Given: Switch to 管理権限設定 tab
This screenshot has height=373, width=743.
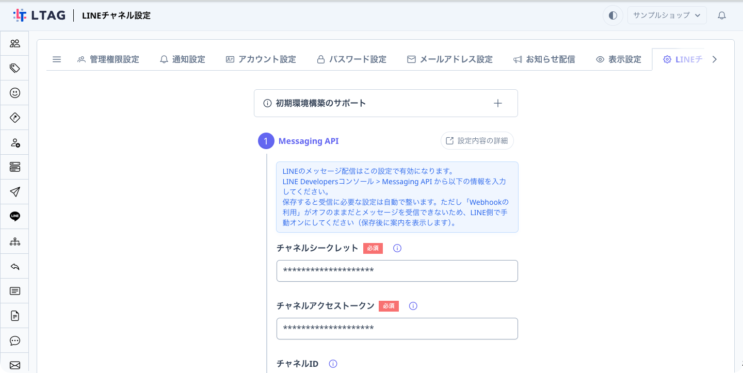Looking at the screenshot, I should point(108,59).
